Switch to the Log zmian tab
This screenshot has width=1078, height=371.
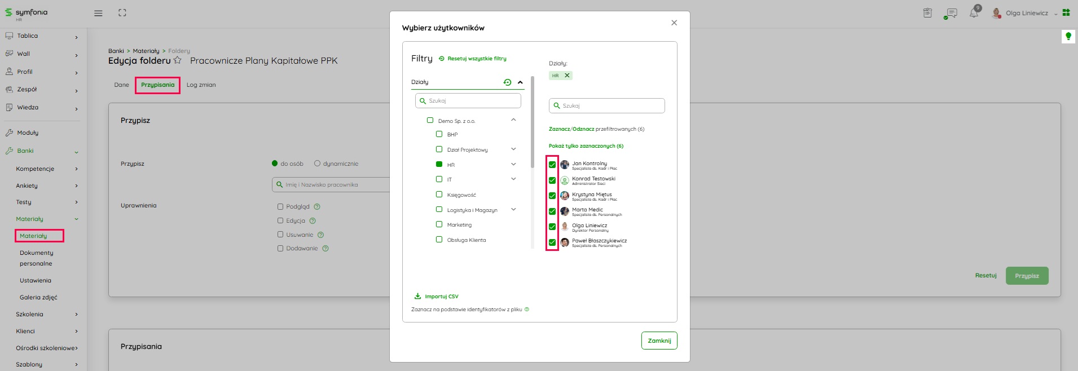(201, 85)
